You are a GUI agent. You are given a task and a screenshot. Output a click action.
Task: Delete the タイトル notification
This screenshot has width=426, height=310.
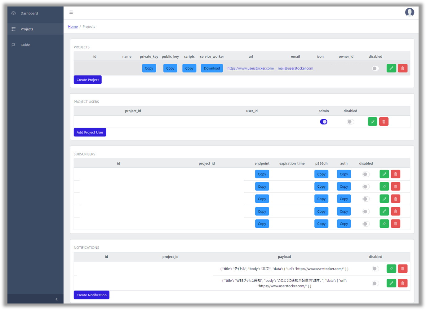click(402, 269)
